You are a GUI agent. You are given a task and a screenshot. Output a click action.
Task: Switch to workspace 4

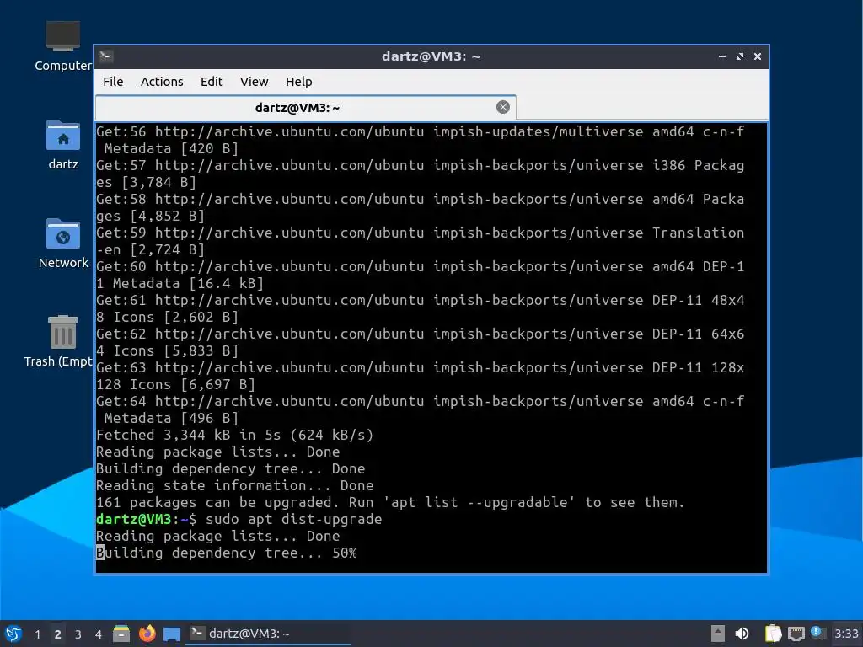point(99,634)
